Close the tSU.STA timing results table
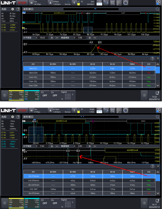This screenshot has width=162, height=209. pyautogui.click(x=158, y=166)
